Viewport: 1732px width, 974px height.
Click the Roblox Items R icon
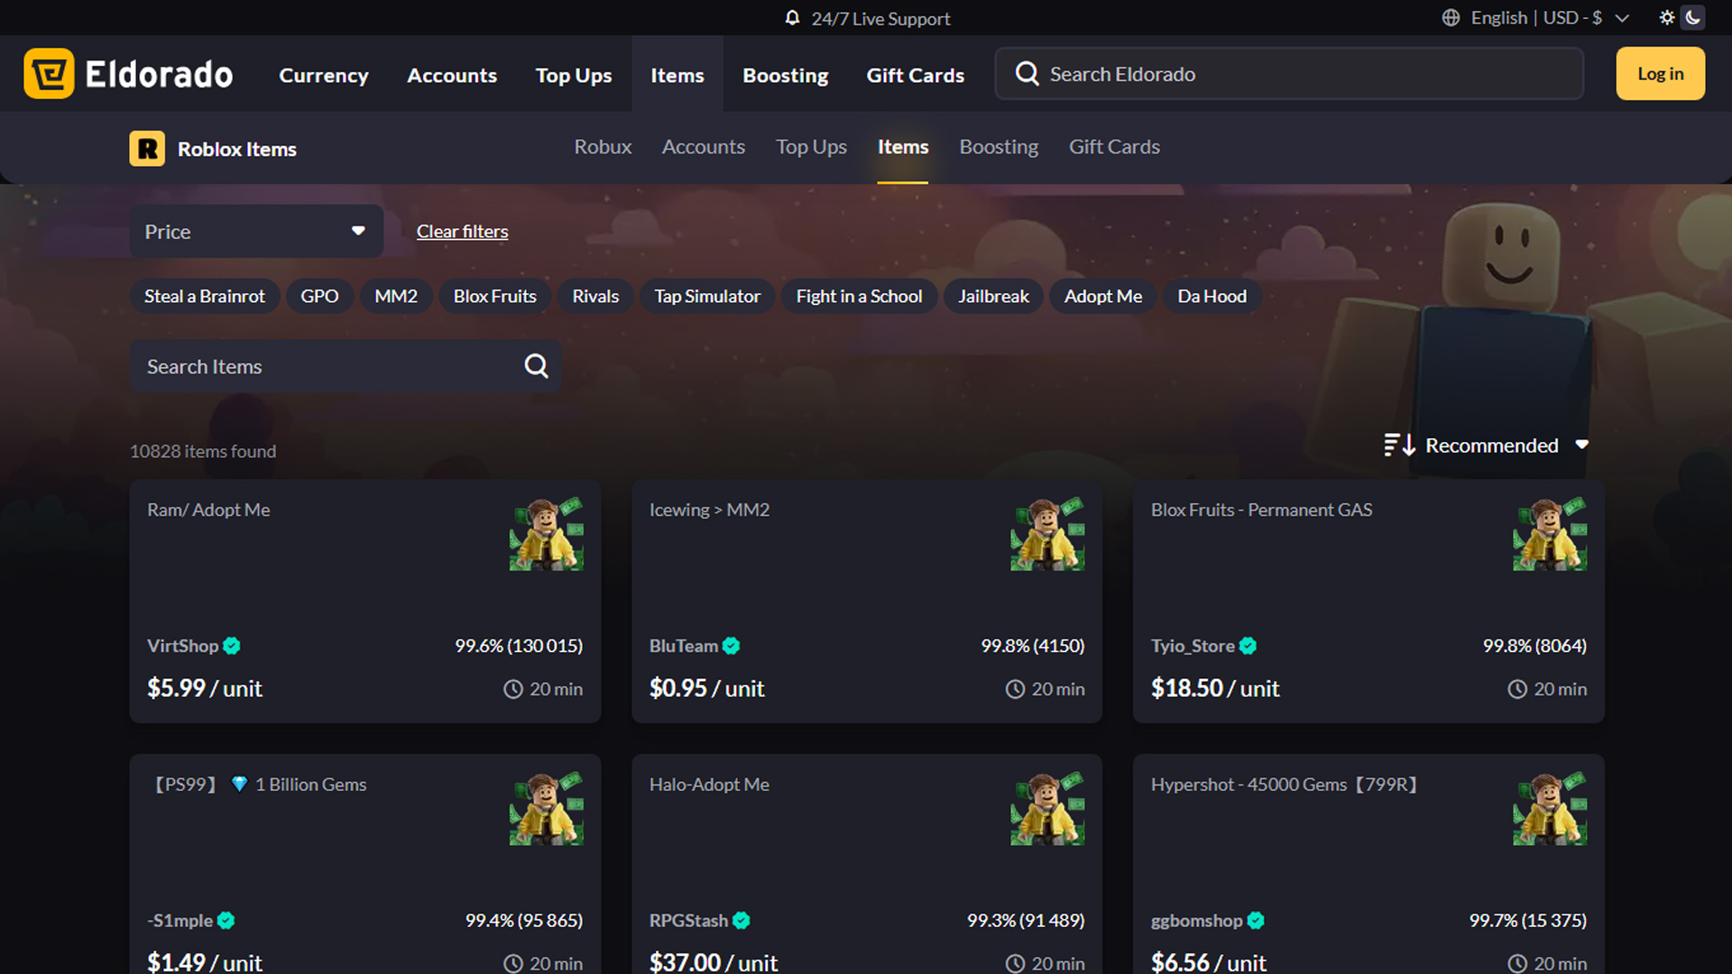(147, 148)
